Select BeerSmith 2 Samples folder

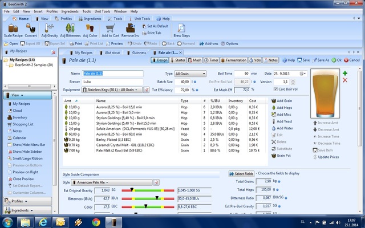pos(31,65)
